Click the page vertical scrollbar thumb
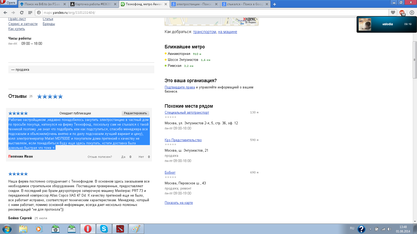This screenshot has height=234, width=417. [415, 60]
